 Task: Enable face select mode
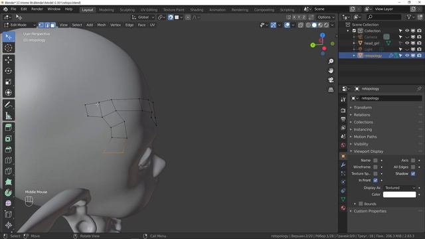tap(53, 25)
